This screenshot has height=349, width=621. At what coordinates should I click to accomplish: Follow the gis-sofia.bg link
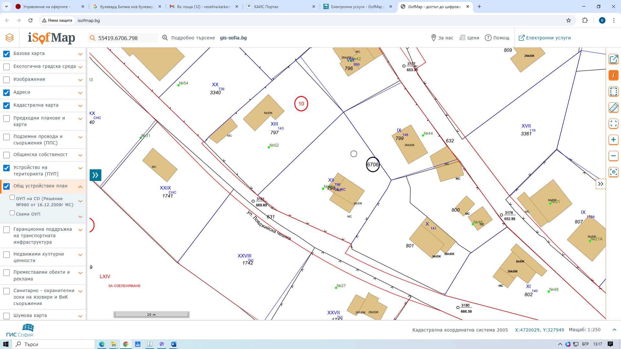point(233,38)
